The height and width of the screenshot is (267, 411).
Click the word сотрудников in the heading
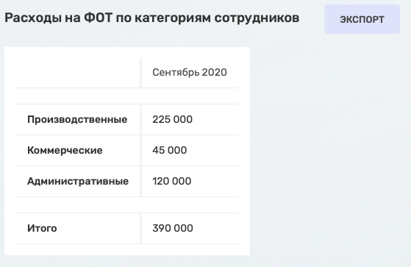[x=257, y=18]
